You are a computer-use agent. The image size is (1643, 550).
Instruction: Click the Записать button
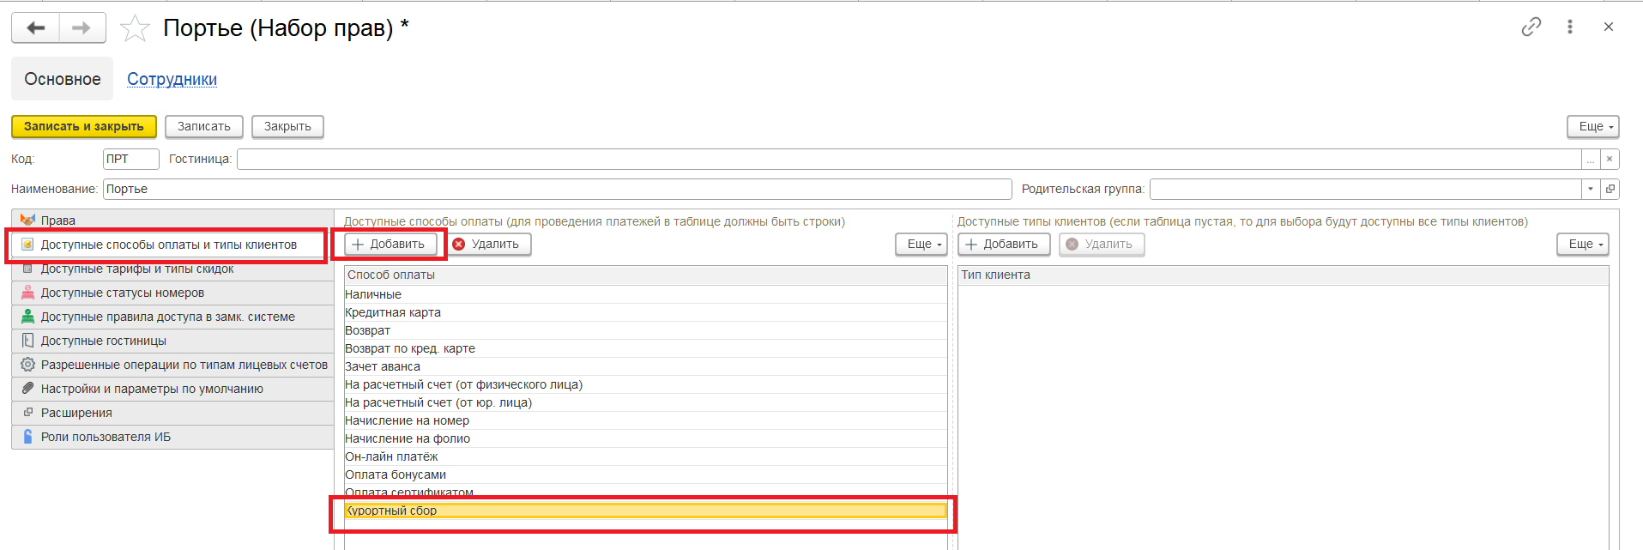[x=204, y=126]
